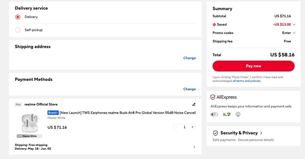Click the first payment safety badge icon
The height and width of the screenshot is (159, 305).
[214, 114]
